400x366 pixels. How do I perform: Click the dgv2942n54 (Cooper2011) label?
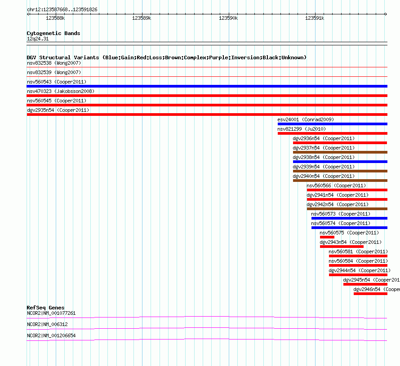338,204
